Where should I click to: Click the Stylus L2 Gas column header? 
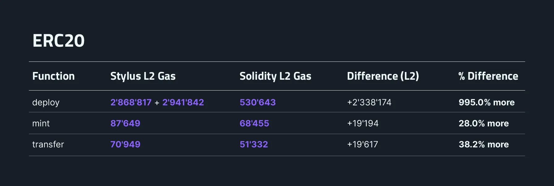point(143,76)
